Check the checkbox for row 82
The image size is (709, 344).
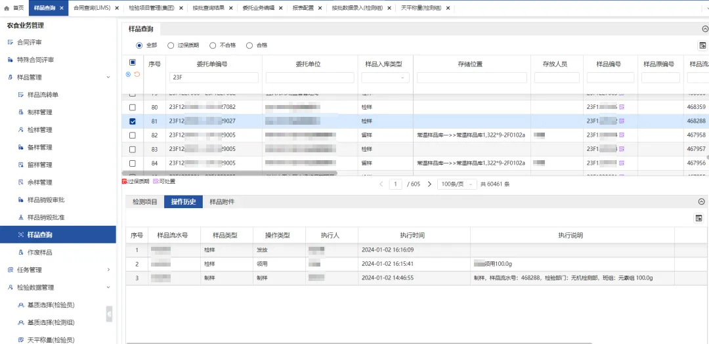(x=133, y=135)
